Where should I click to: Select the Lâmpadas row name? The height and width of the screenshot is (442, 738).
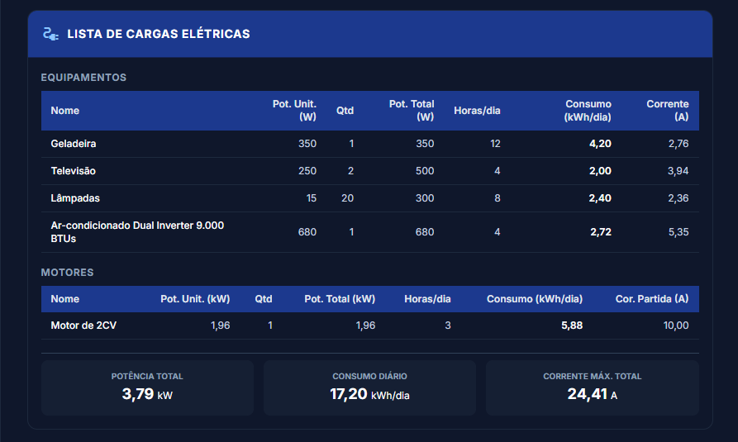tap(75, 198)
